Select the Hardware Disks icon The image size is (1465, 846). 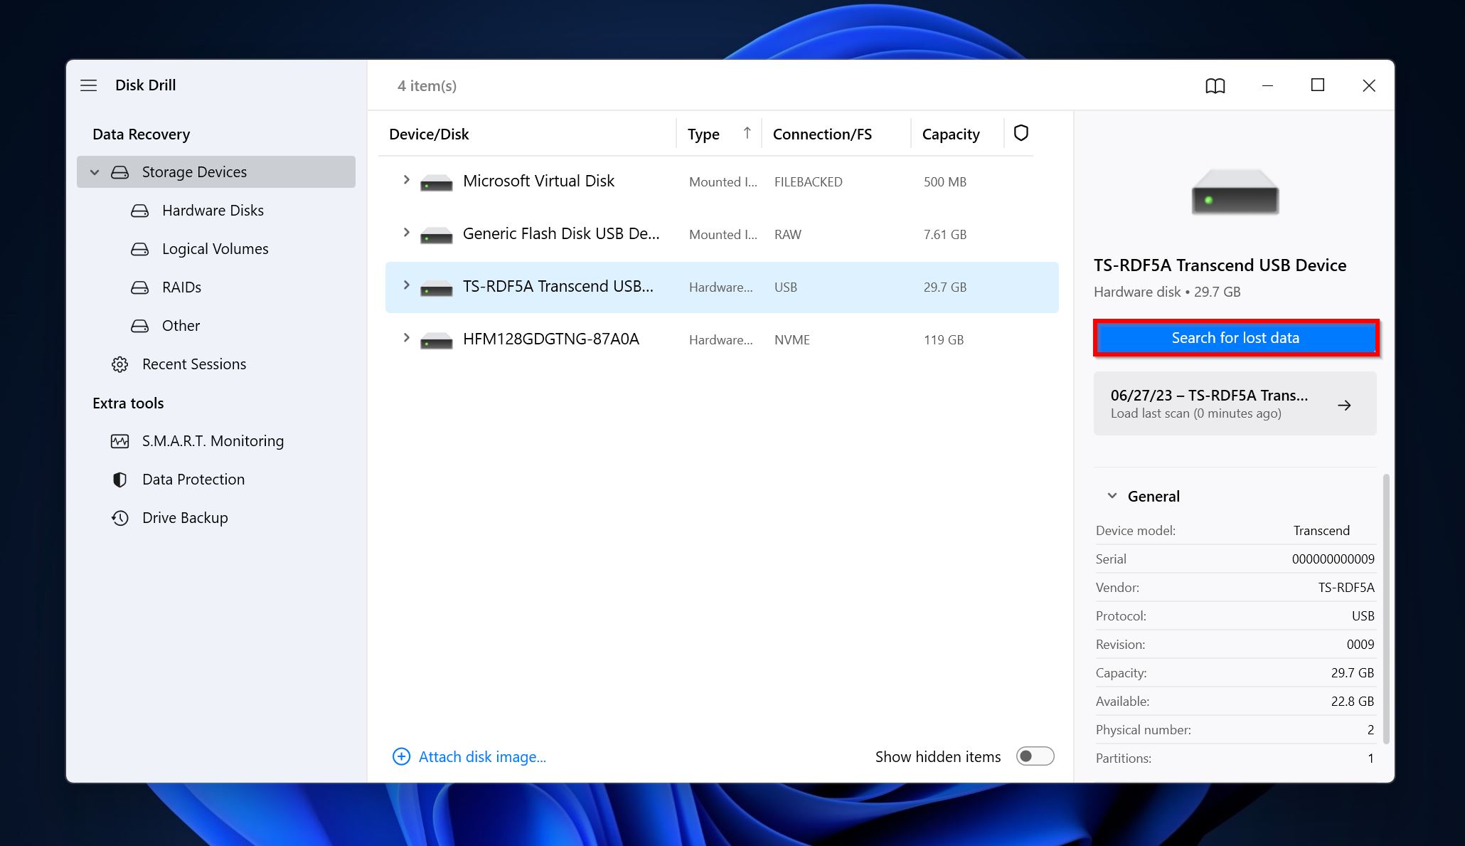click(x=140, y=209)
